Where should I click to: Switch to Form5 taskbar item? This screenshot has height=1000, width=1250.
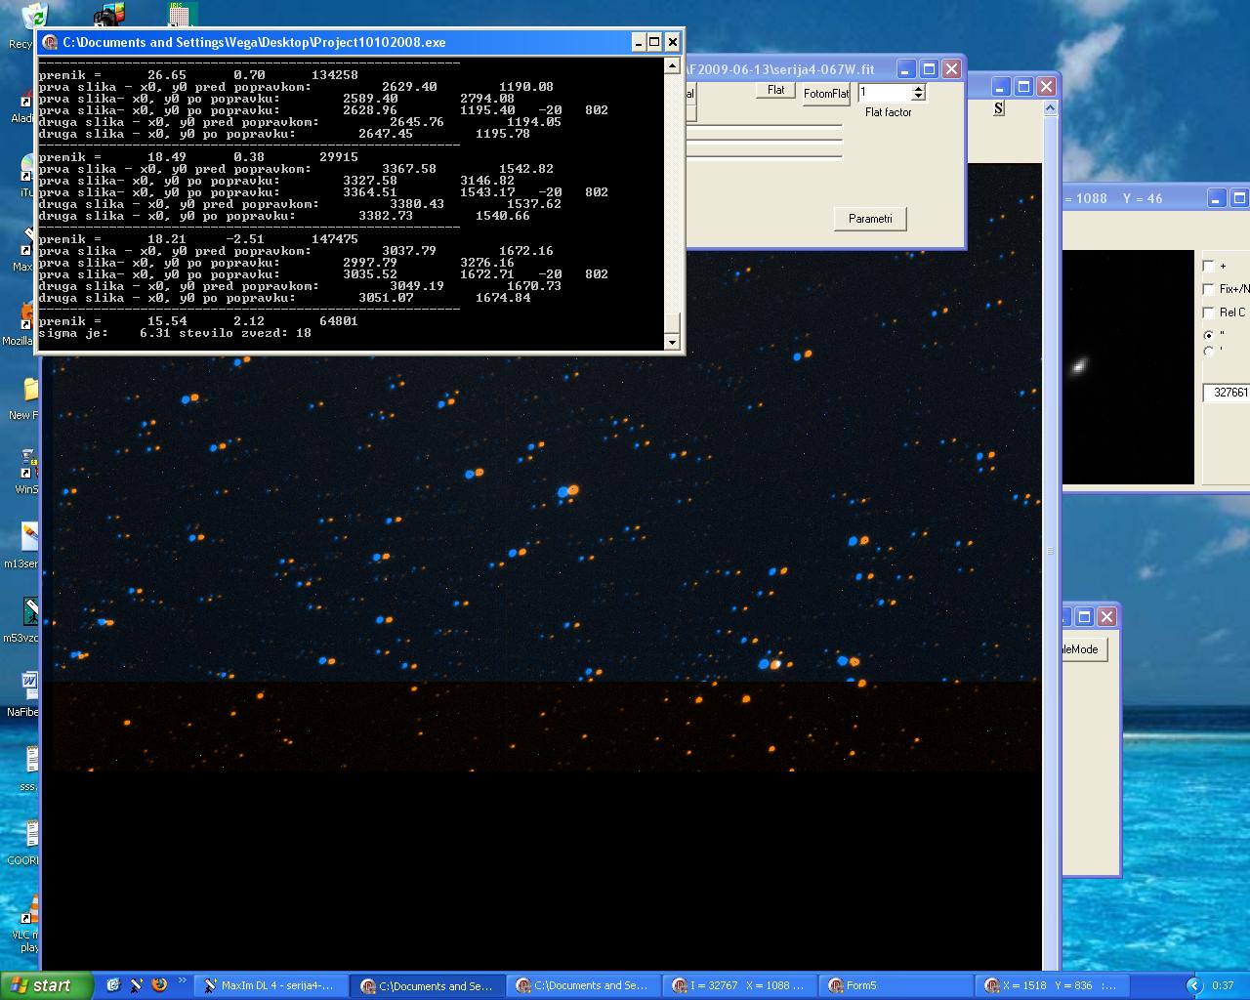(x=896, y=985)
